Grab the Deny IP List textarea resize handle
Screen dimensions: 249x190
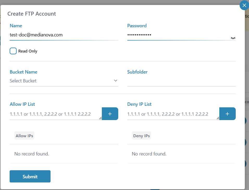coord(218,118)
